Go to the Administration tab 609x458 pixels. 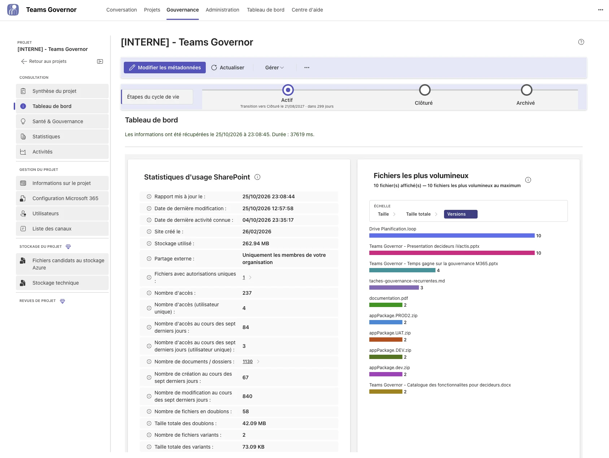[222, 10]
